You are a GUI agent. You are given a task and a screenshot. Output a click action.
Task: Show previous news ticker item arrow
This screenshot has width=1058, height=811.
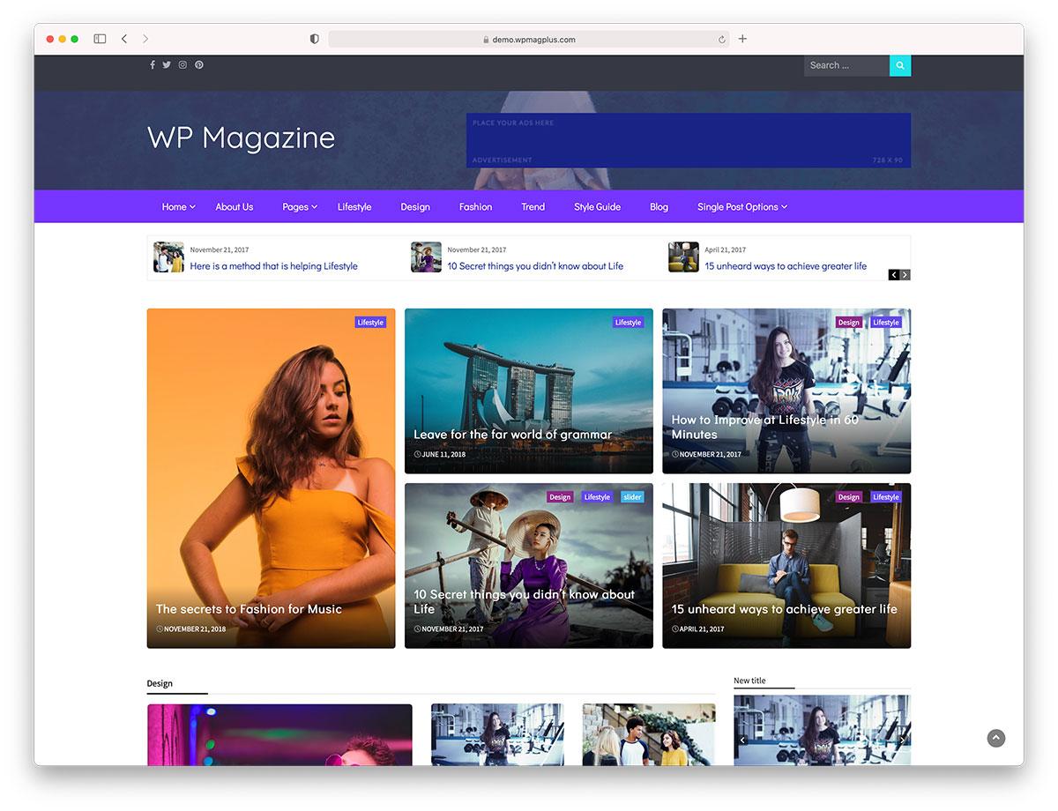tap(894, 275)
